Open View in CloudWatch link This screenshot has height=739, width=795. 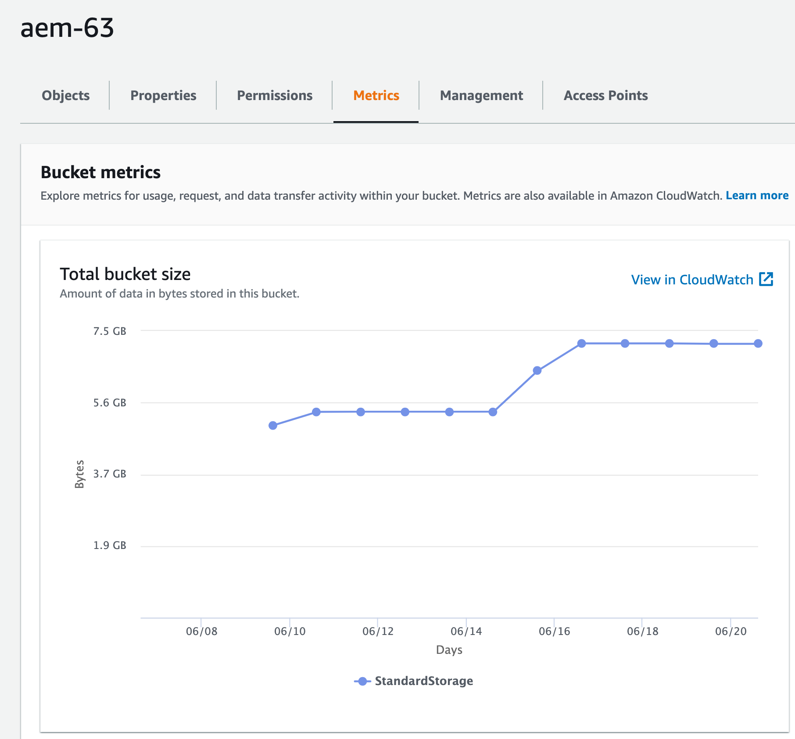pyautogui.click(x=692, y=280)
